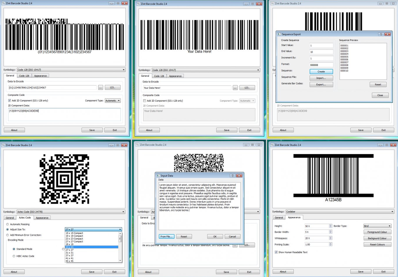Select HIBC Aztec Code encoding mode
Viewport: 398px width, 277px height.
coord(14,256)
